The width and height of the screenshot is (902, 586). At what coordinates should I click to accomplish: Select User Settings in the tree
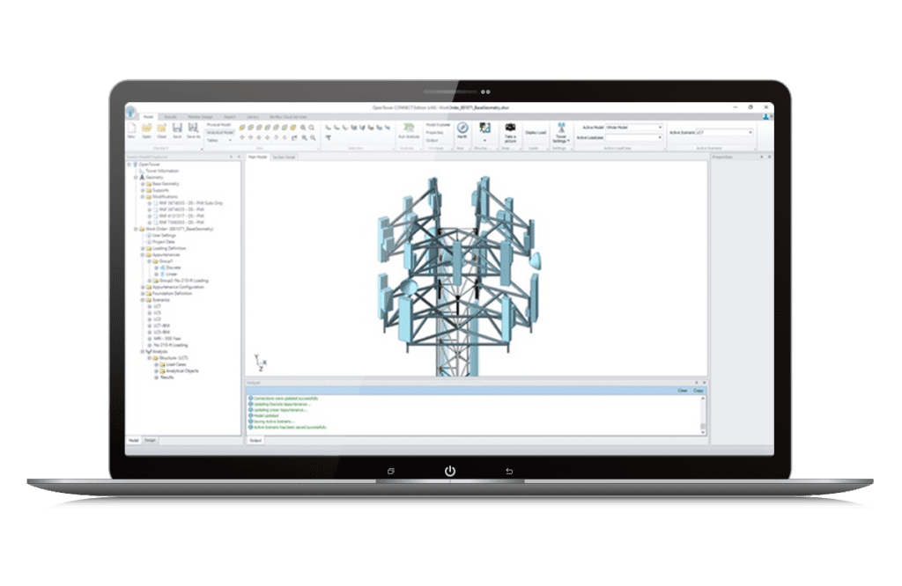164,236
